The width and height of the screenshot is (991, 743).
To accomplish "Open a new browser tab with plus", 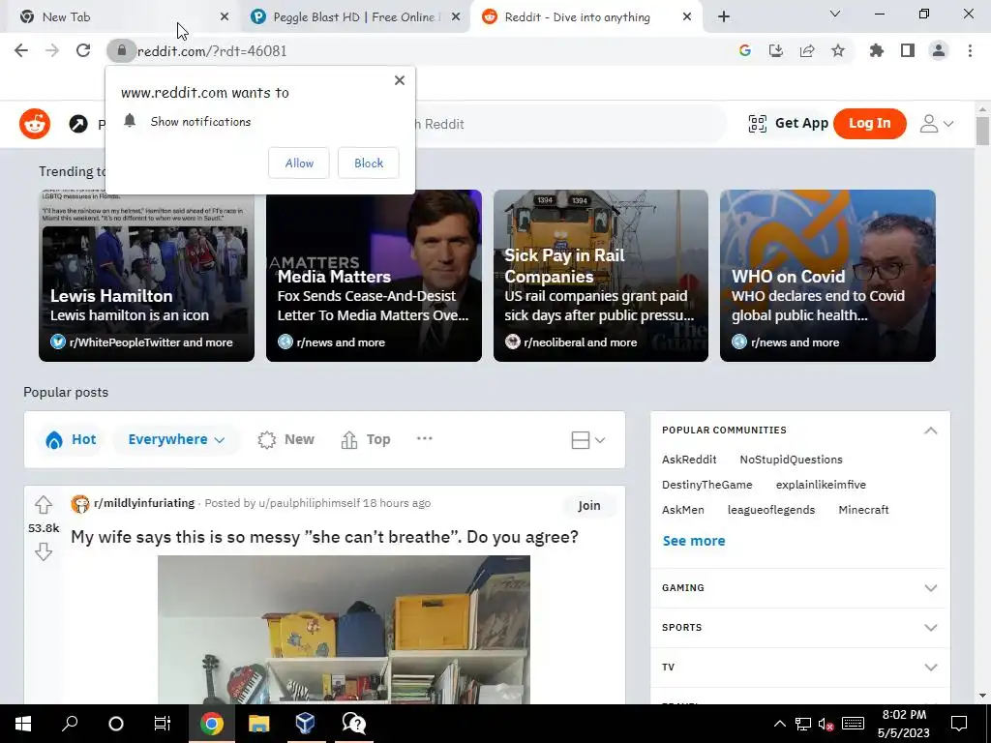I will click(x=724, y=17).
